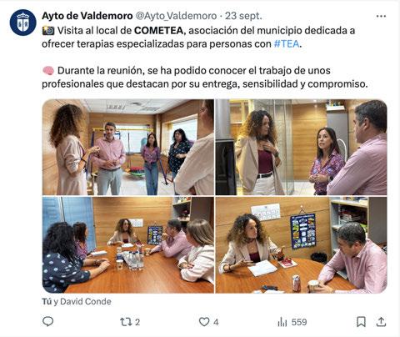This screenshot has width=400, height=337.
Task: Open the 23 sept. timestamp link
Action: pyautogui.click(x=243, y=16)
